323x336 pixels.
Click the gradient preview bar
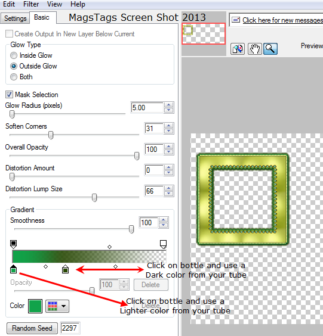click(89, 257)
